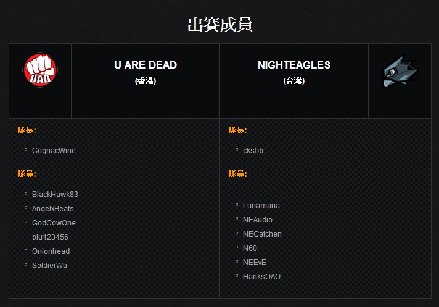Viewport: 439px width, 307px height.
Task: Choose NEAudio from NightEagles members
Action: [257, 220]
